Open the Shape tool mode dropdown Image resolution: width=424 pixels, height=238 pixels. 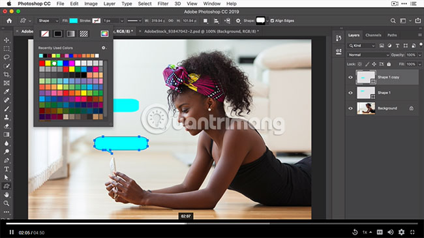tap(48, 21)
